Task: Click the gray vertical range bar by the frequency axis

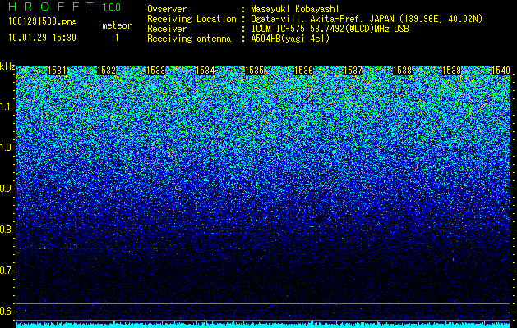Action: coord(16,253)
